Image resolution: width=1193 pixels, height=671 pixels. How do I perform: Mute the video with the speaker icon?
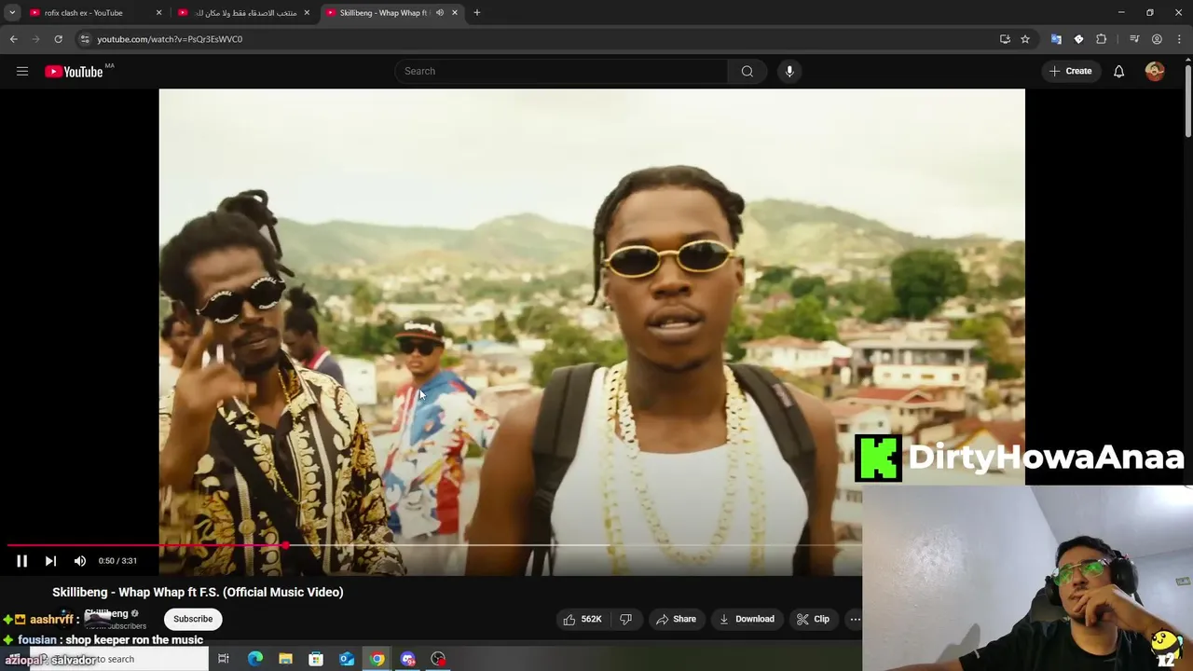80,560
